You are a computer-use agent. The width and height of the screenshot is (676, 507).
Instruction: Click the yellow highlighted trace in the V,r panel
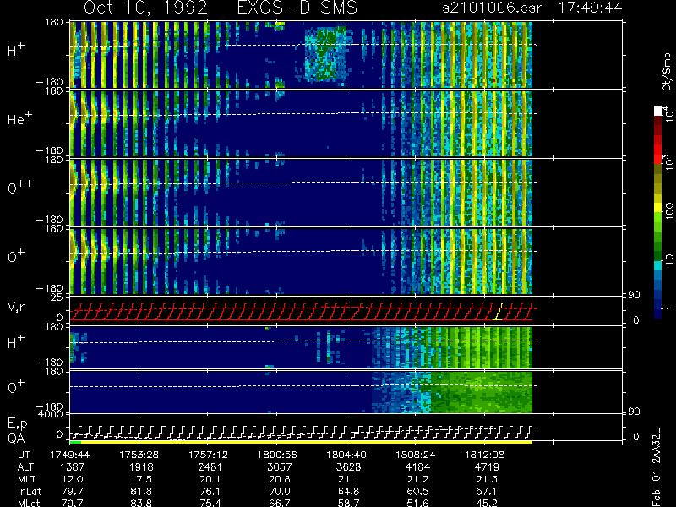pyautogui.click(x=498, y=311)
